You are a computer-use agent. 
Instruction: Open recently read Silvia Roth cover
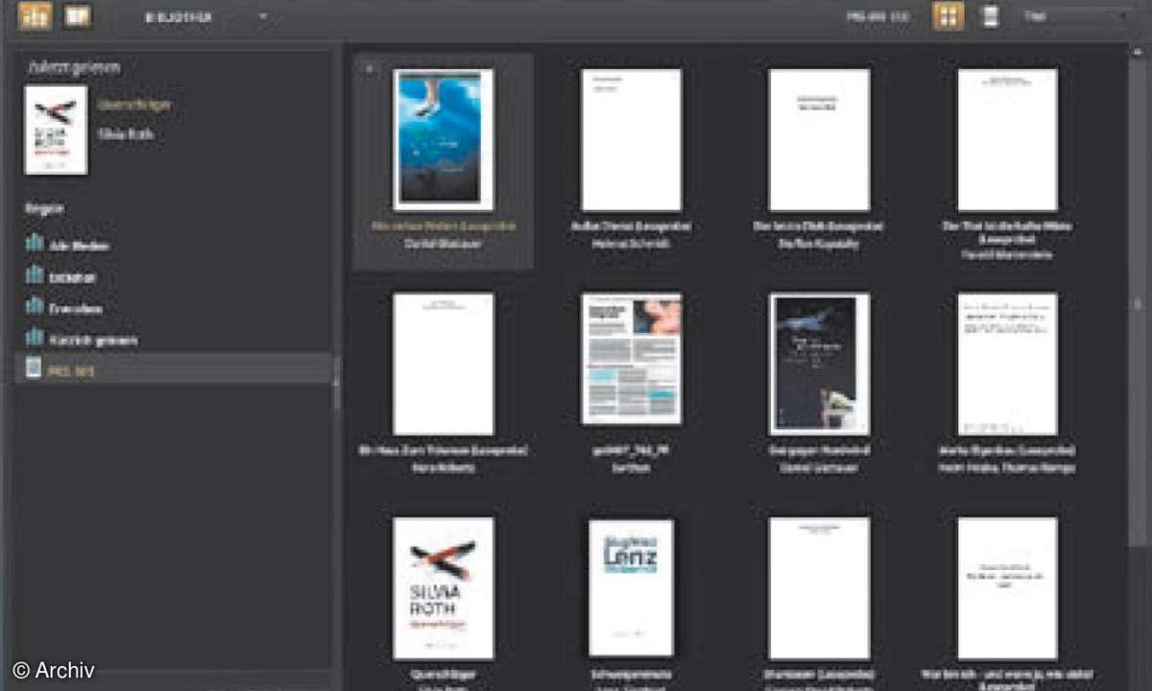click(x=56, y=131)
